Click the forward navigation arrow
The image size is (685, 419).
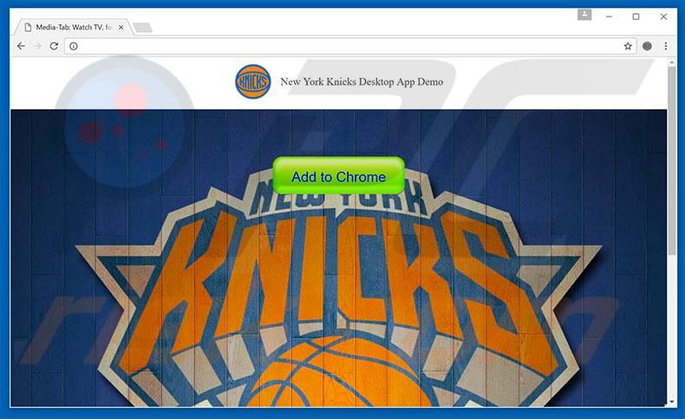click(37, 46)
